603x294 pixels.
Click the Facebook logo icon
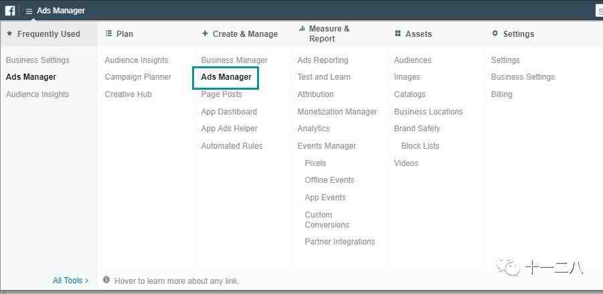coord(10,11)
